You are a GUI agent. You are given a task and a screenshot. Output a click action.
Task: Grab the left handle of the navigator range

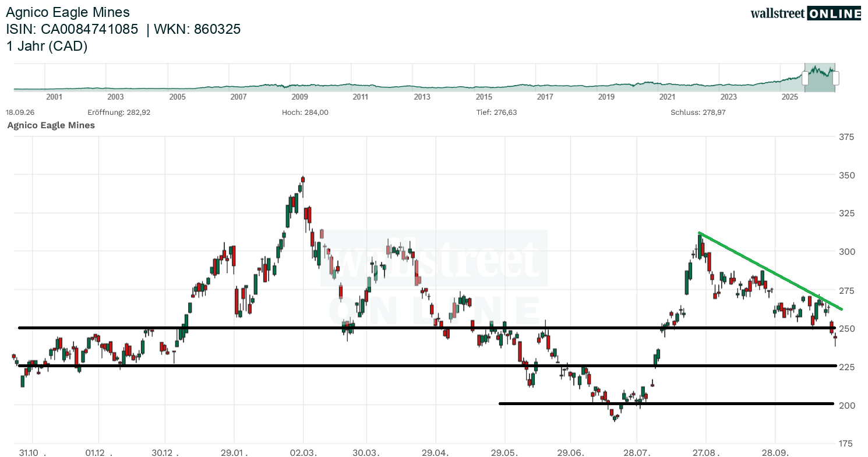coord(805,78)
